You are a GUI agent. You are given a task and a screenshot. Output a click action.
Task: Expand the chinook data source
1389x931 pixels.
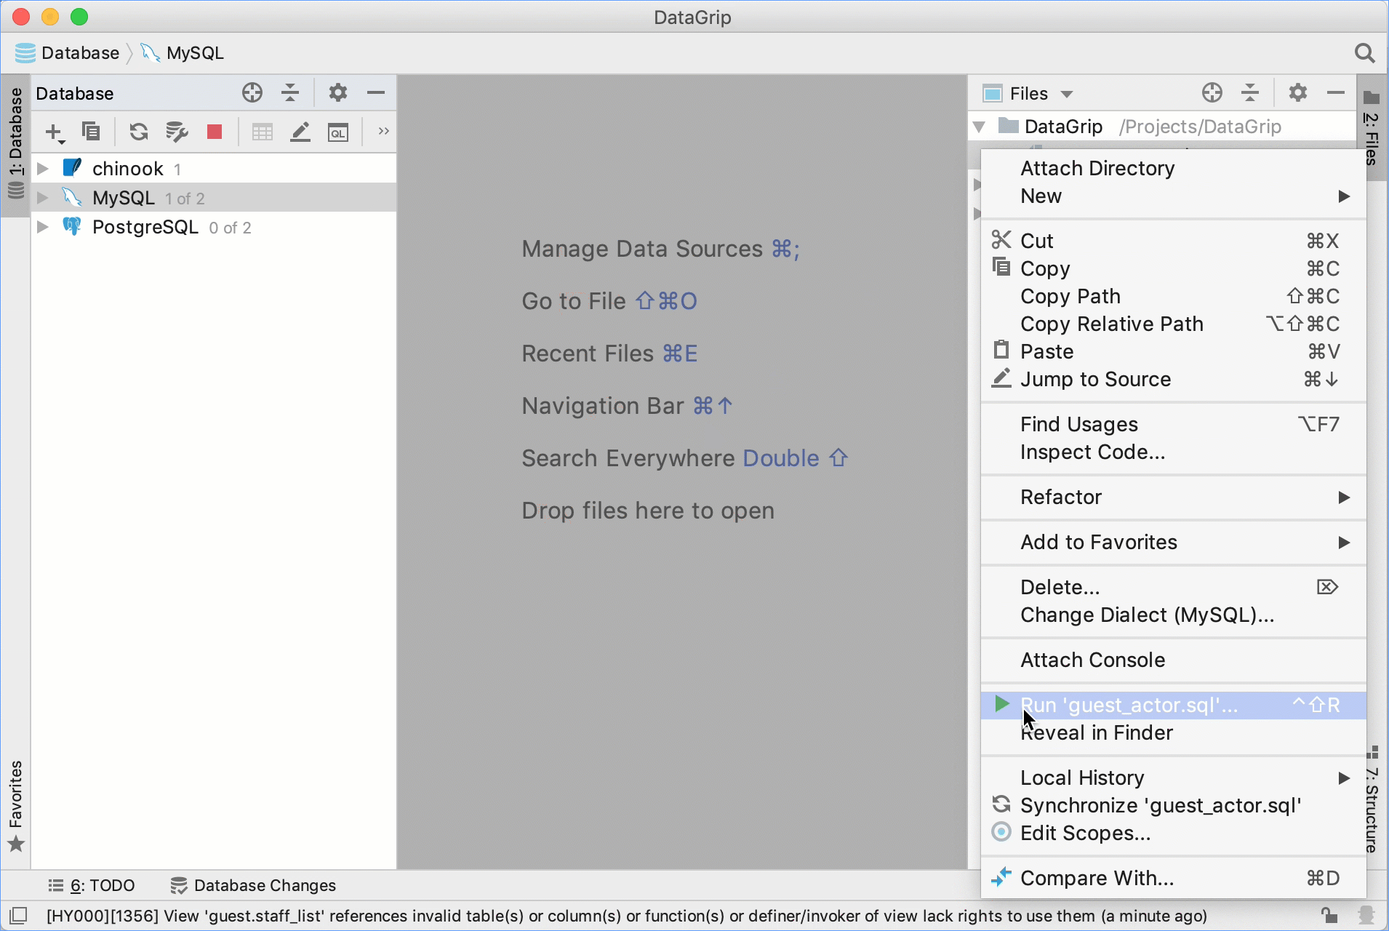(43, 169)
